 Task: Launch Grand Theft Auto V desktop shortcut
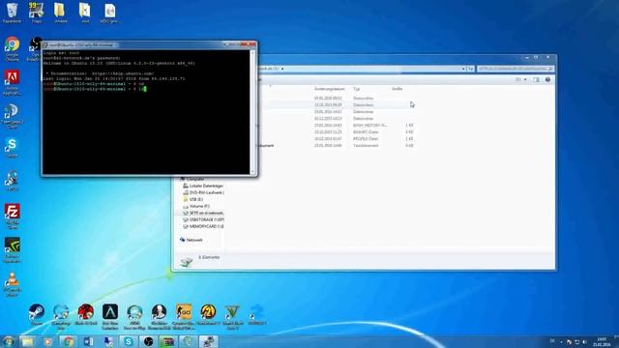(x=232, y=316)
